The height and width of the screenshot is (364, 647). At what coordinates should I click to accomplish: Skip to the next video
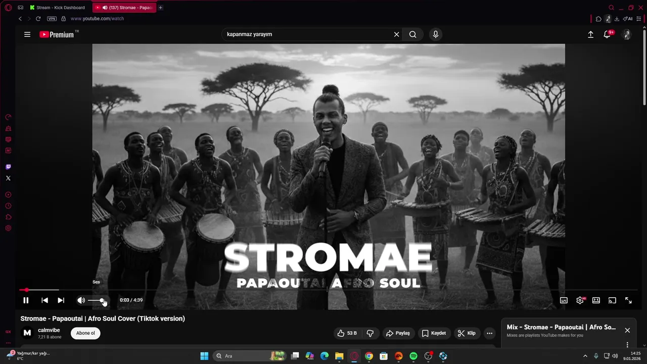tap(61, 300)
